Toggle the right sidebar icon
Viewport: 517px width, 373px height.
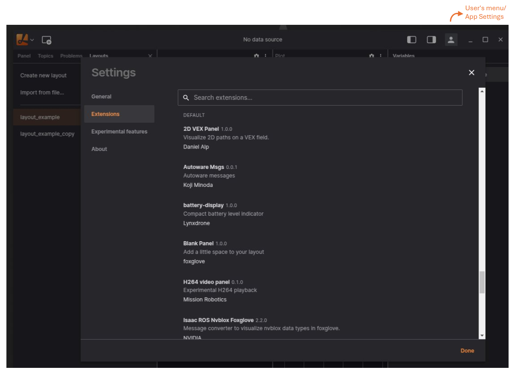431,40
